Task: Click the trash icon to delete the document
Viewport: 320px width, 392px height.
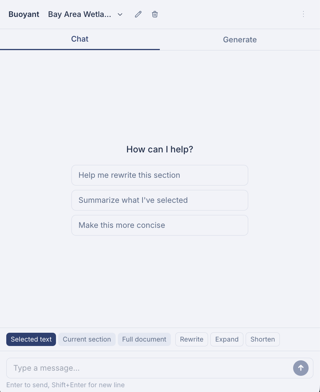Action: [155, 14]
